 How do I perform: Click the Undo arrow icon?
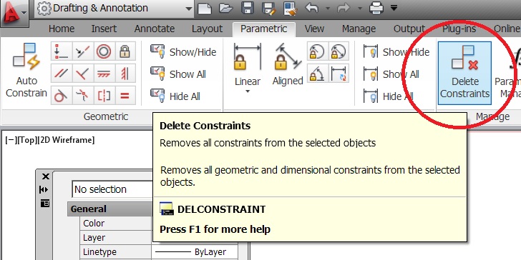(x=311, y=9)
